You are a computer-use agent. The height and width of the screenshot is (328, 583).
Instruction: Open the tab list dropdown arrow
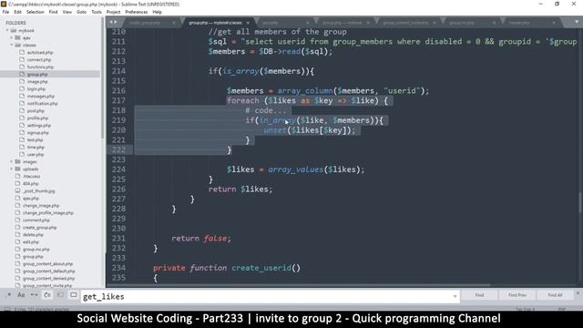577,22
